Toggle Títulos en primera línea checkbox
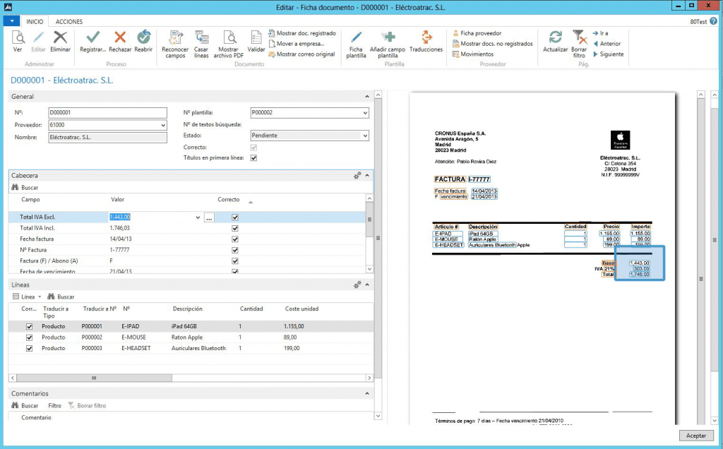This screenshot has width=723, height=449. click(253, 158)
